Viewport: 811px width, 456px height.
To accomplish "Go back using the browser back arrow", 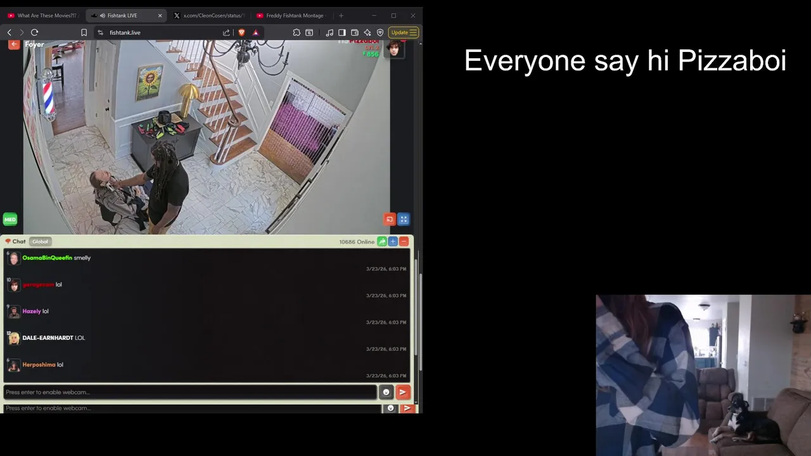I will pos(10,32).
